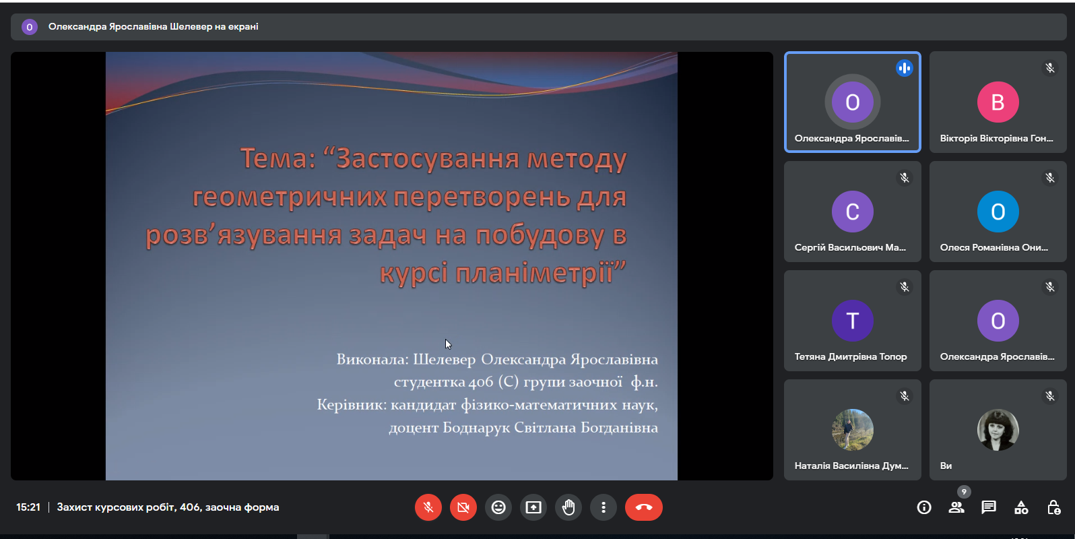This screenshot has width=1075, height=539.
Task: Click Сергій Васильович participant avatar
Action: [x=853, y=212]
